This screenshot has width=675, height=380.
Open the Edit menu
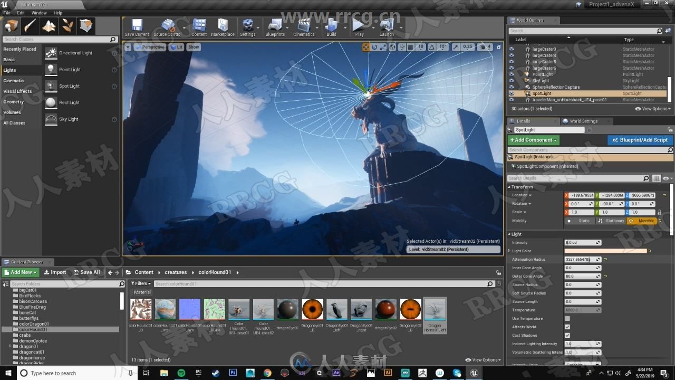[21, 13]
